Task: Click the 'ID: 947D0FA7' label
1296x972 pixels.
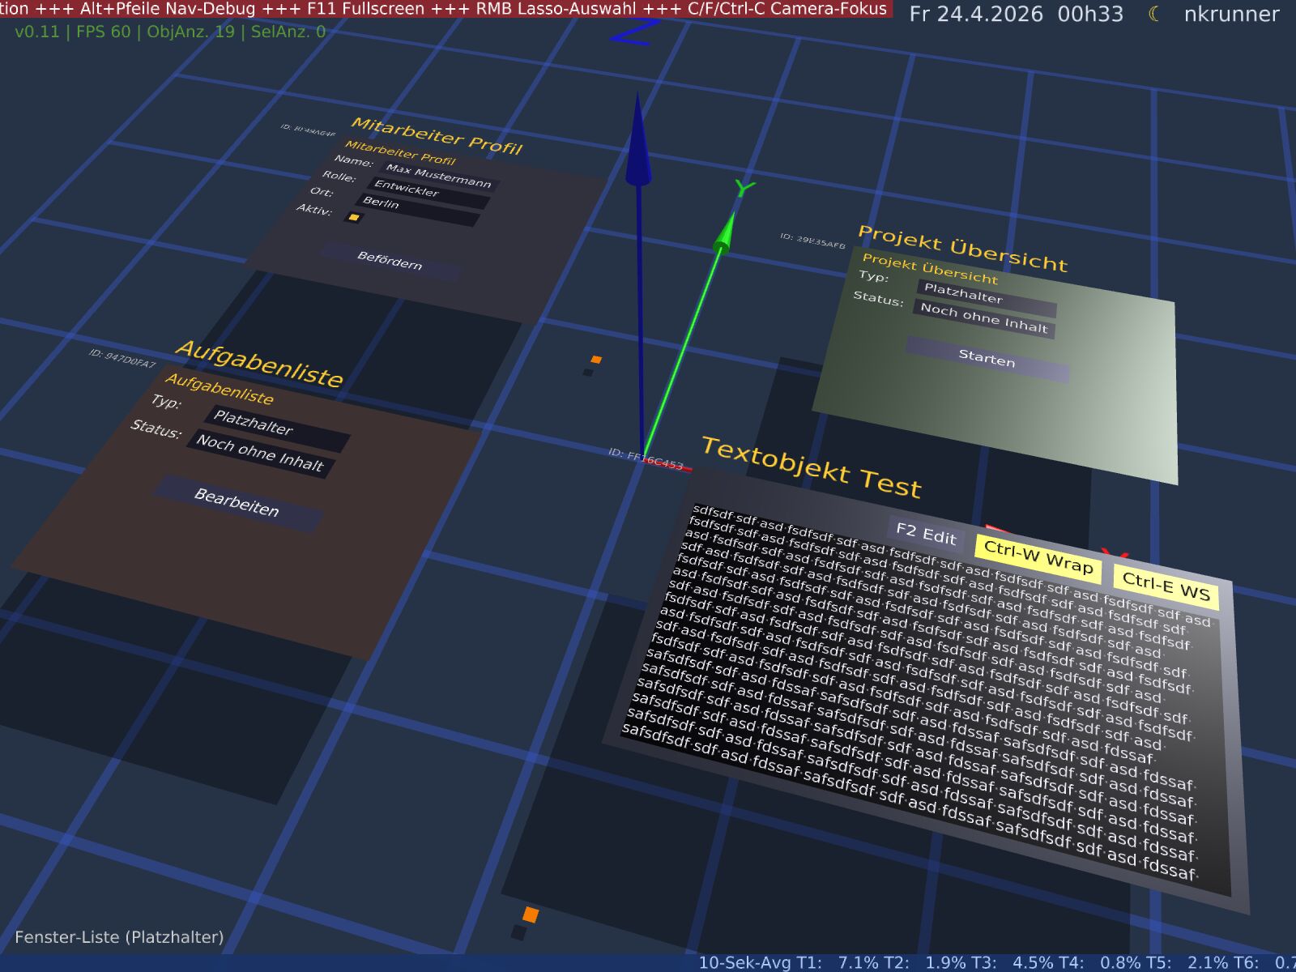Action: pos(122,359)
